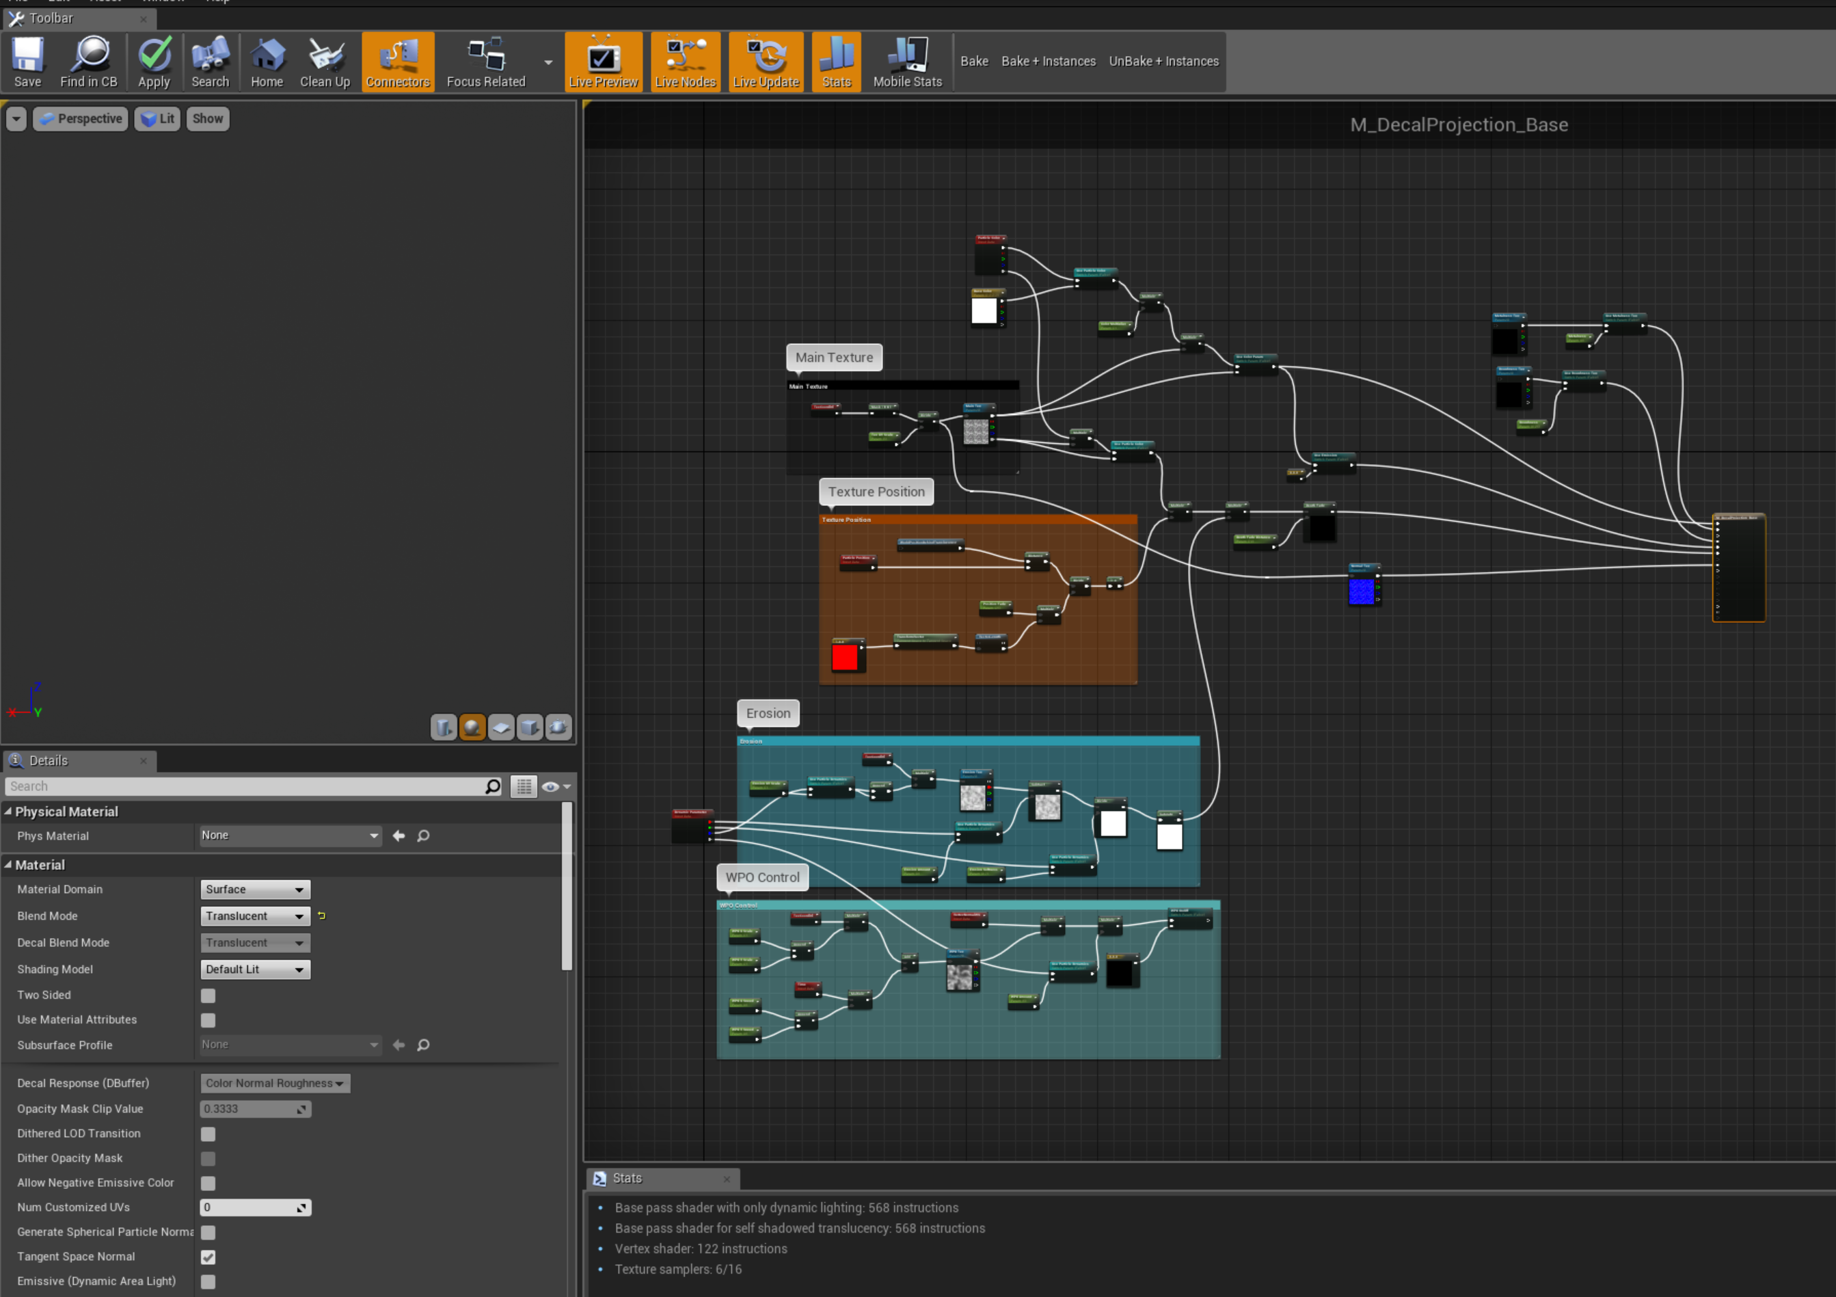Toggle the Live Preview icon
The width and height of the screenshot is (1836, 1297).
(603, 62)
